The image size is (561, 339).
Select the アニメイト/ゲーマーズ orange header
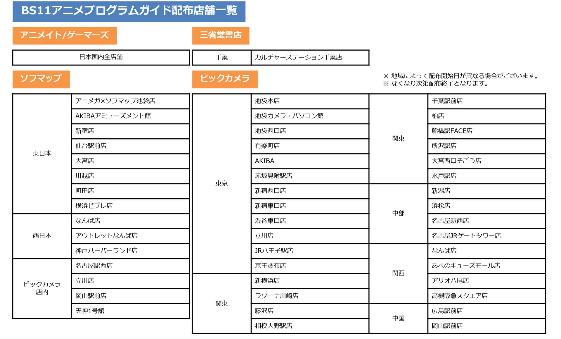click(65, 35)
